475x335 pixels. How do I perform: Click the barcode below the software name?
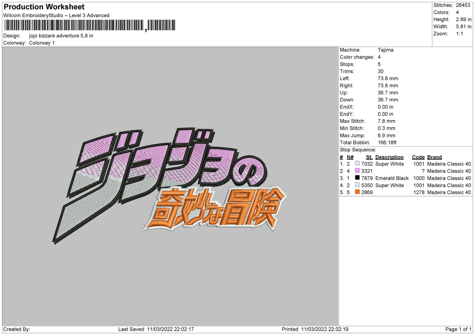[x=90, y=25]
